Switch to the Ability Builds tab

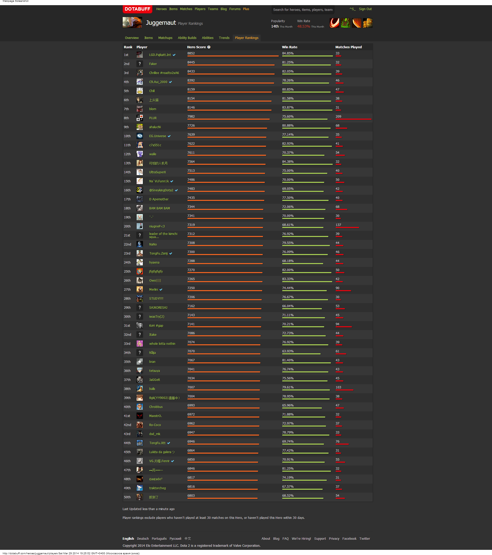click(187, 38)
